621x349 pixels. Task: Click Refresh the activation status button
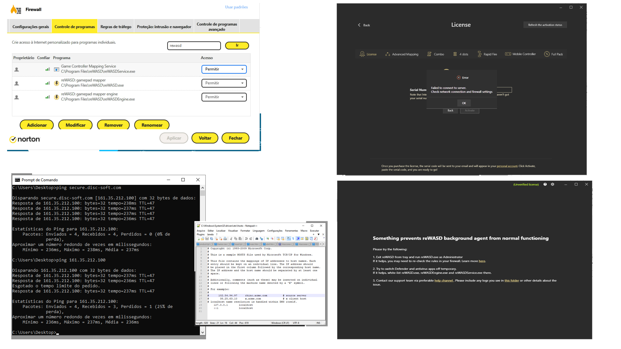pos(545,25)
